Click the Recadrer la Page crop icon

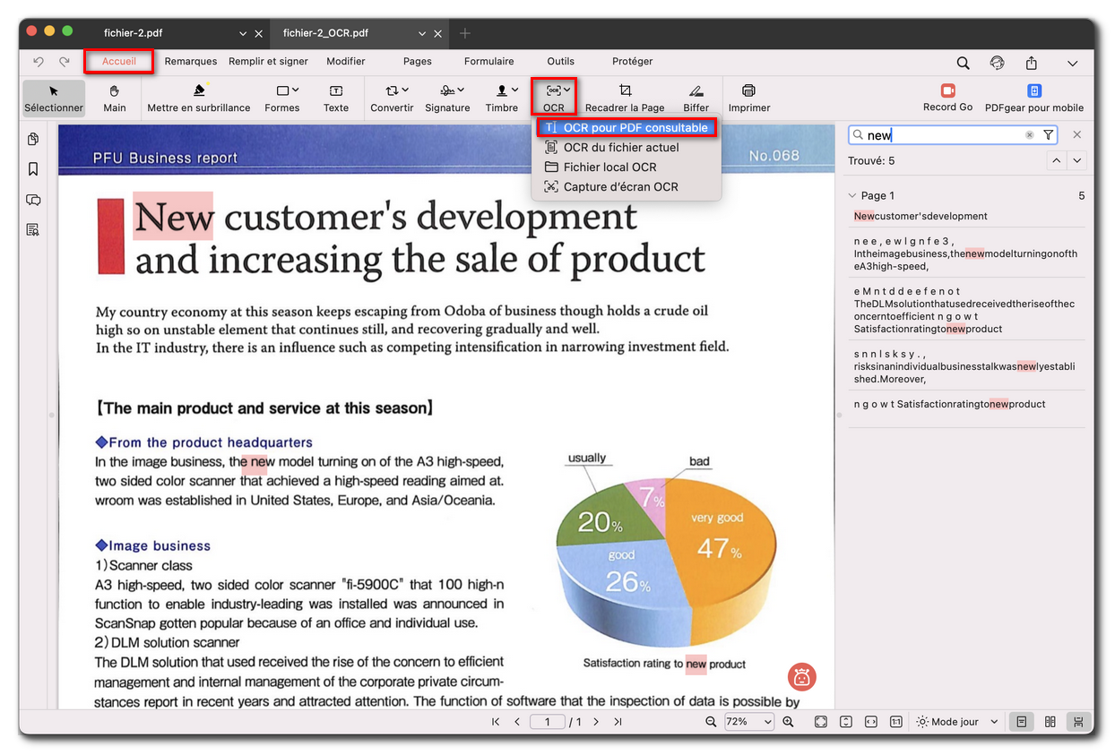[x=625, y=90]
